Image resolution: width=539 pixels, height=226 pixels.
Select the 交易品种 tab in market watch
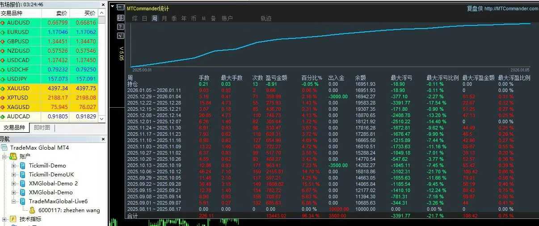pos(14,128)
